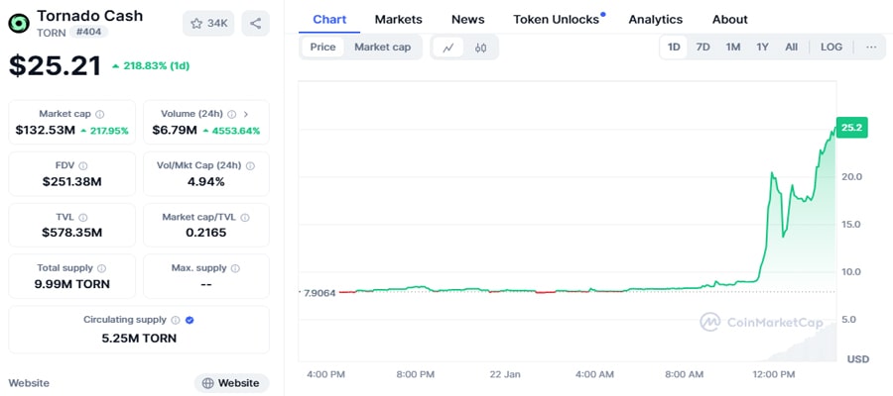The image size is (893, 396).
Task: Set chart range to 1M
Action: point(733,48)
